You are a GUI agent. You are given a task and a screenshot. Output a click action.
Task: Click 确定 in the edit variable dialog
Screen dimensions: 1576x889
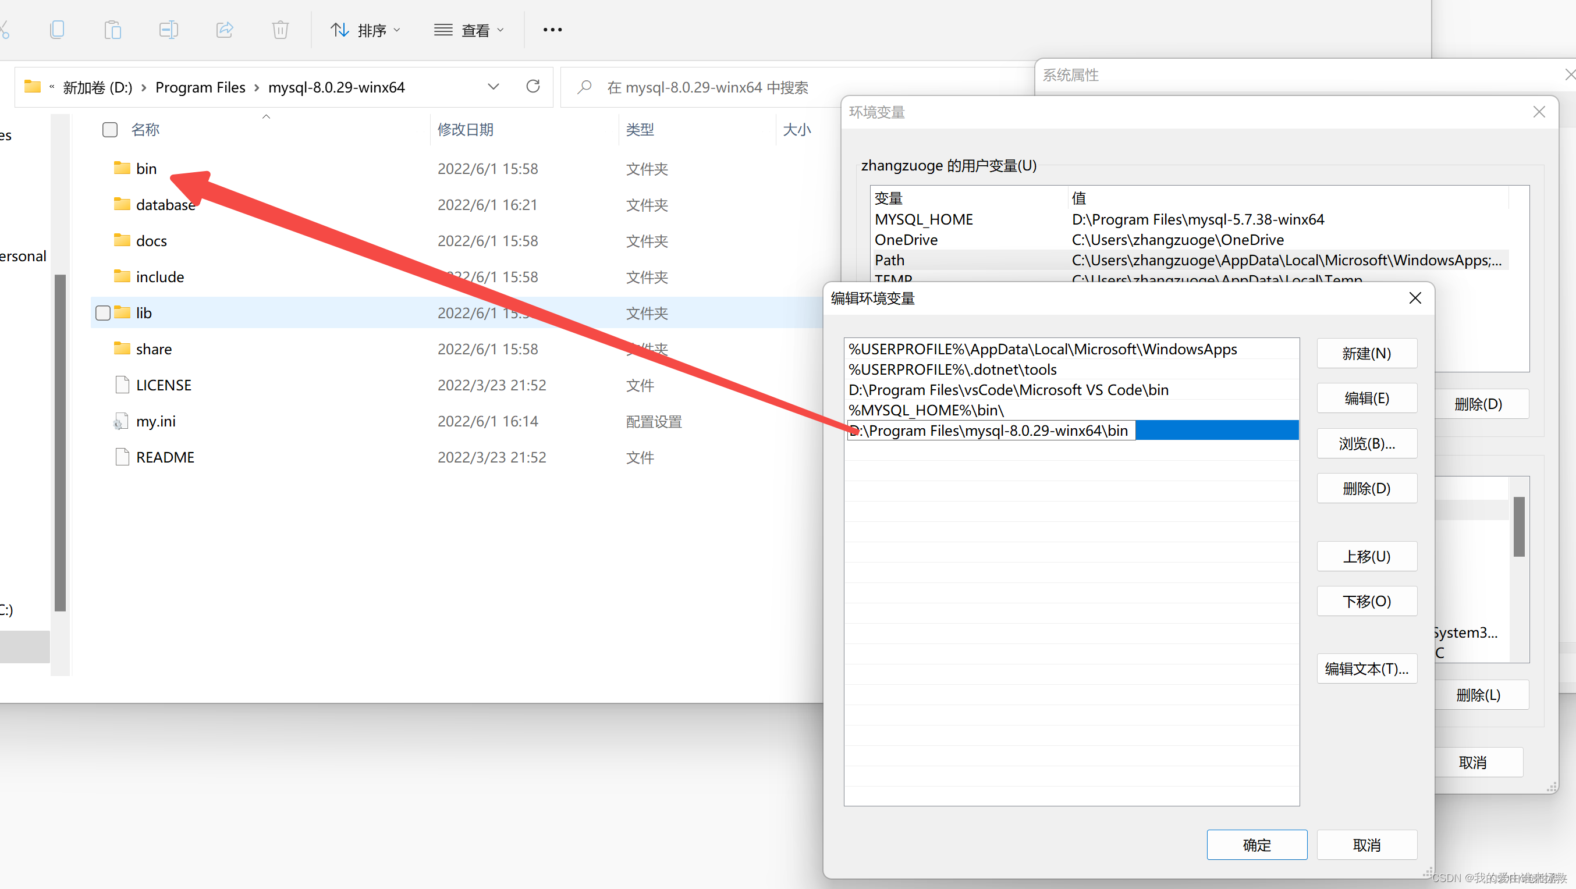click(1256, 845)
